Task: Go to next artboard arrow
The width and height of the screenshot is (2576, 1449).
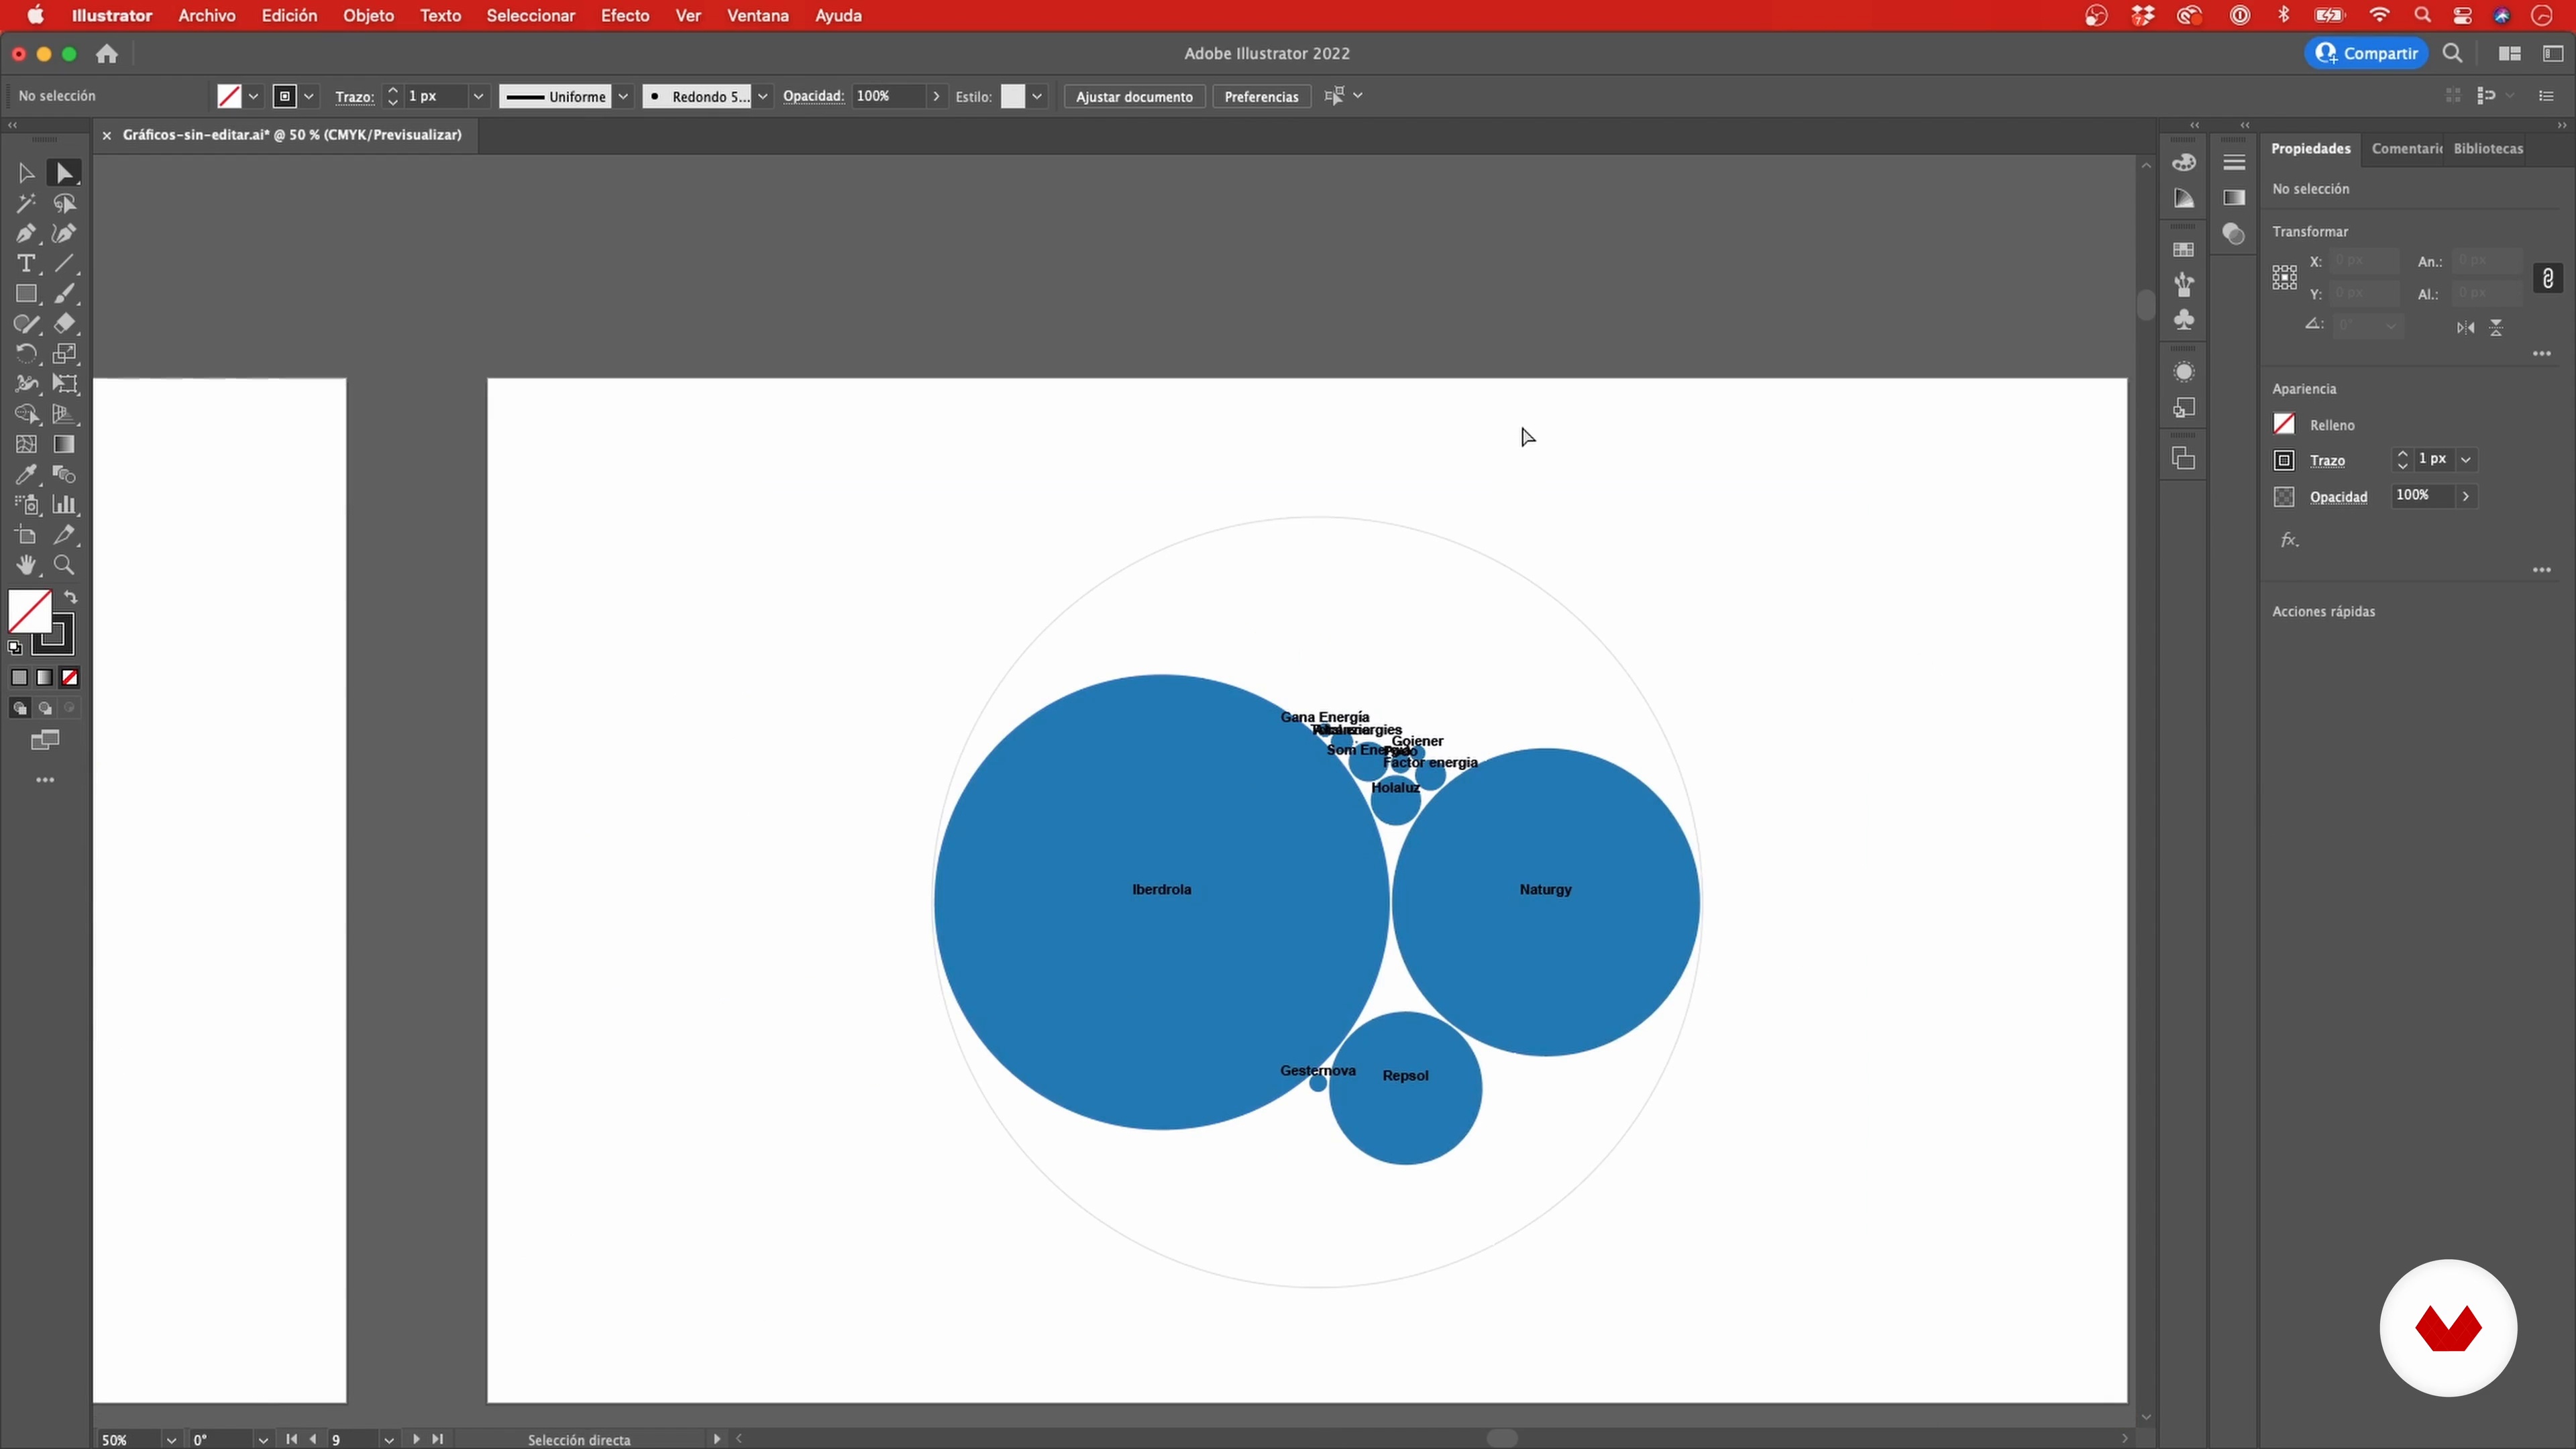Action: [x=416, y=1439]
